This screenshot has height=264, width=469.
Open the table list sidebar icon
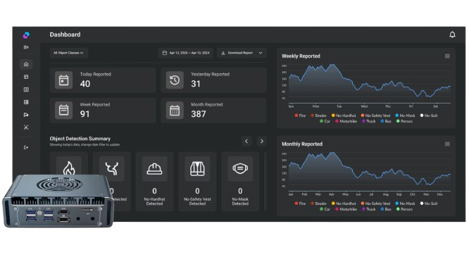pyautogui.click(x=26, y=102)
